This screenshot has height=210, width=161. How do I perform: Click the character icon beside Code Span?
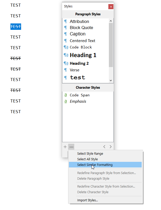pos(66,95)
